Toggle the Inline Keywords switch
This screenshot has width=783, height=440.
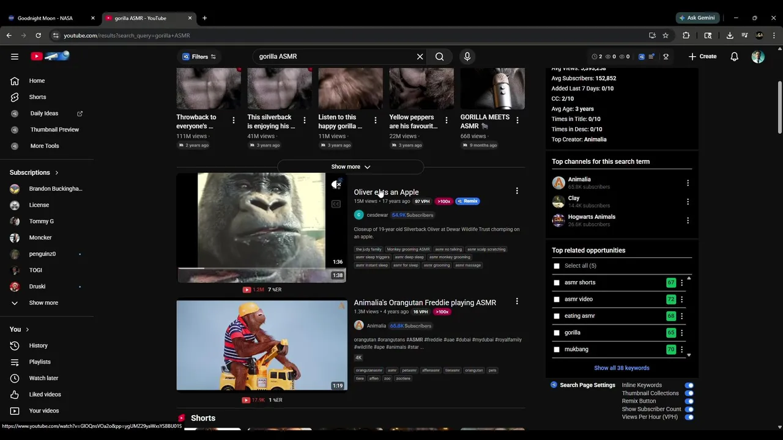pos(689,386)
